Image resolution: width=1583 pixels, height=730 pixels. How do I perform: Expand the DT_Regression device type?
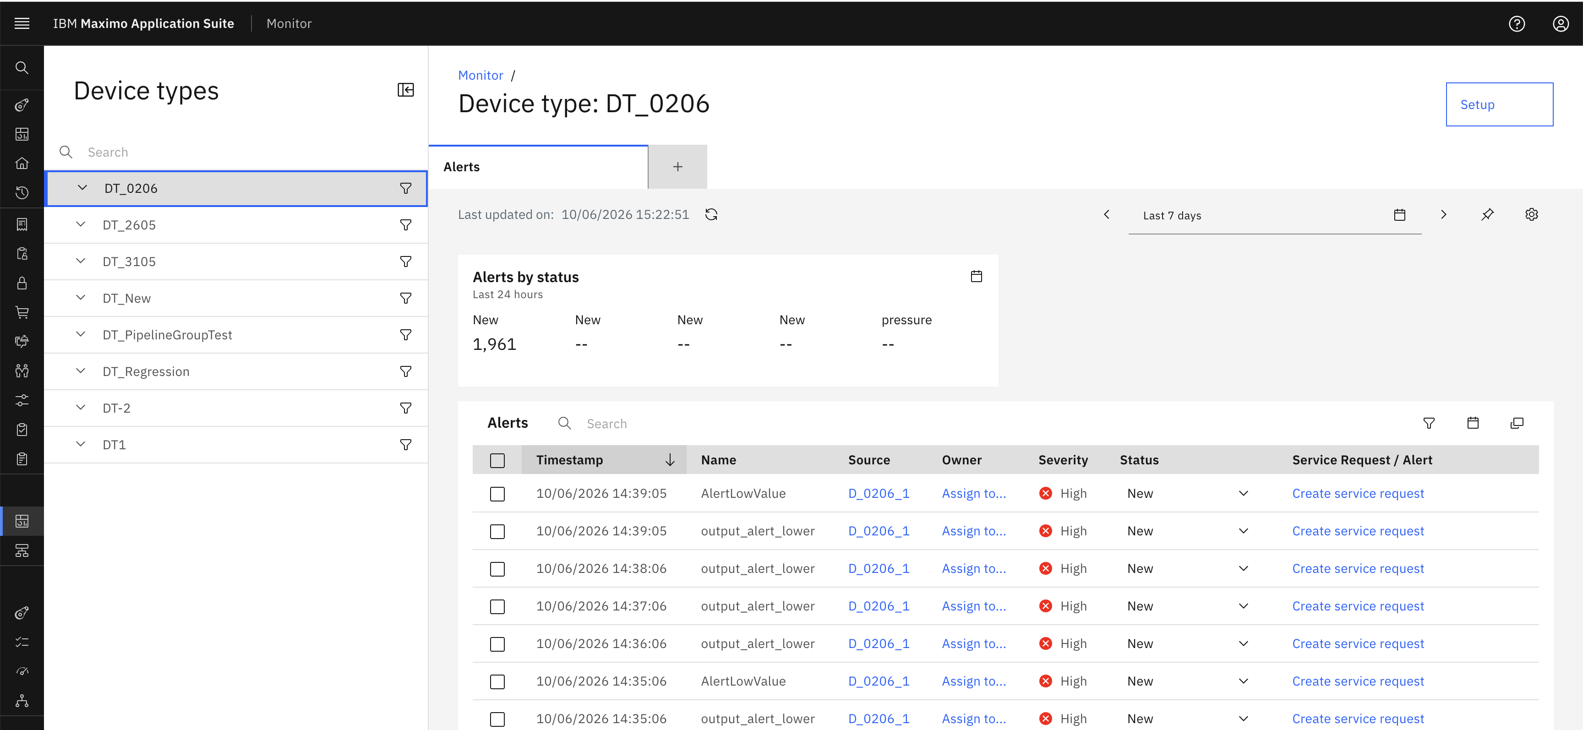click(x=81, y=371)
